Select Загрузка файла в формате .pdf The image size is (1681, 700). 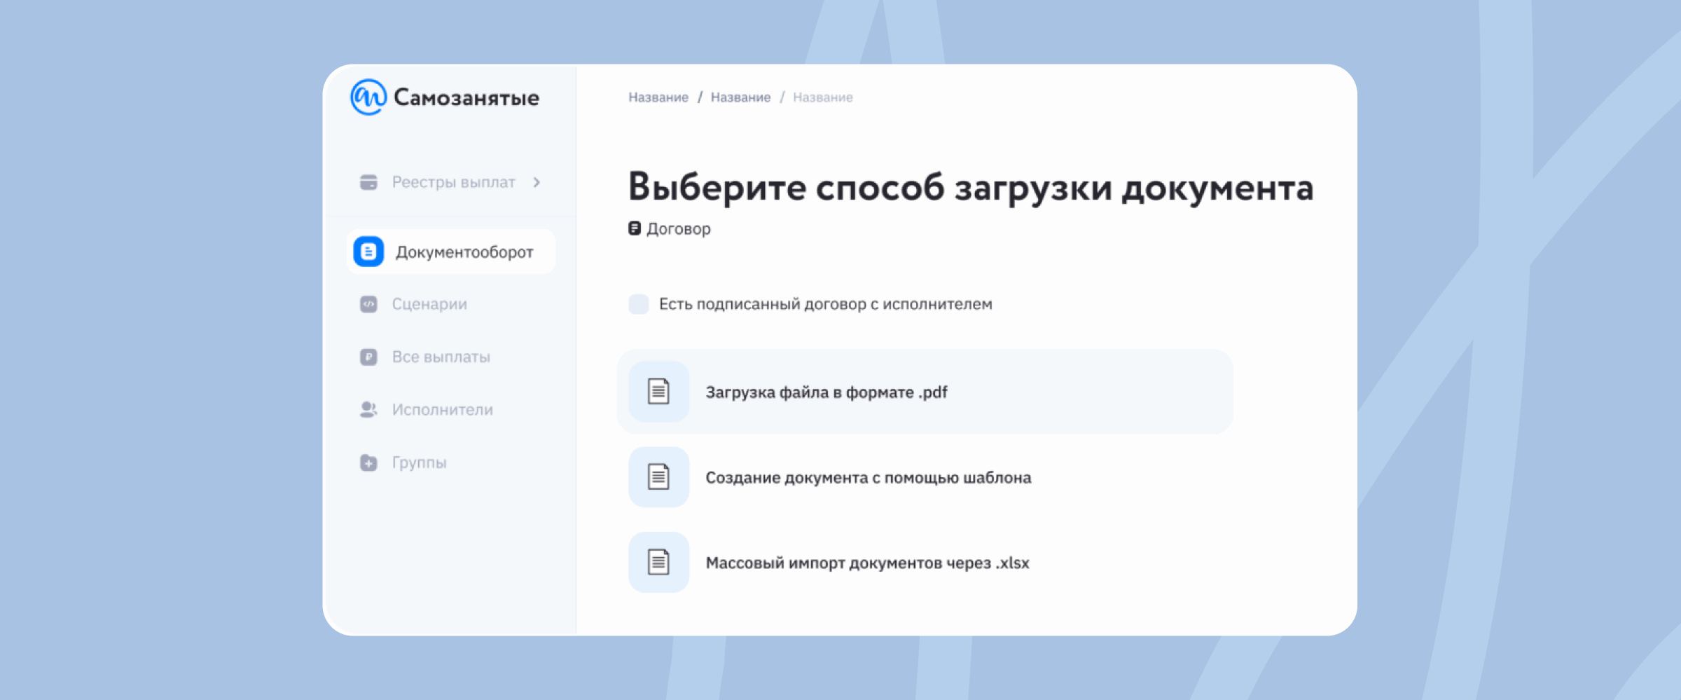[x=826, y=392]
